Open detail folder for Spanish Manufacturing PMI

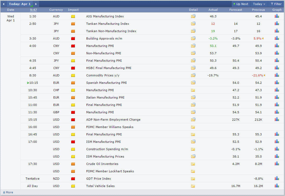(193, 83)
